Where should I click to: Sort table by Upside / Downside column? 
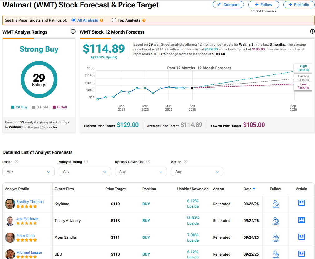click(193, 189)
